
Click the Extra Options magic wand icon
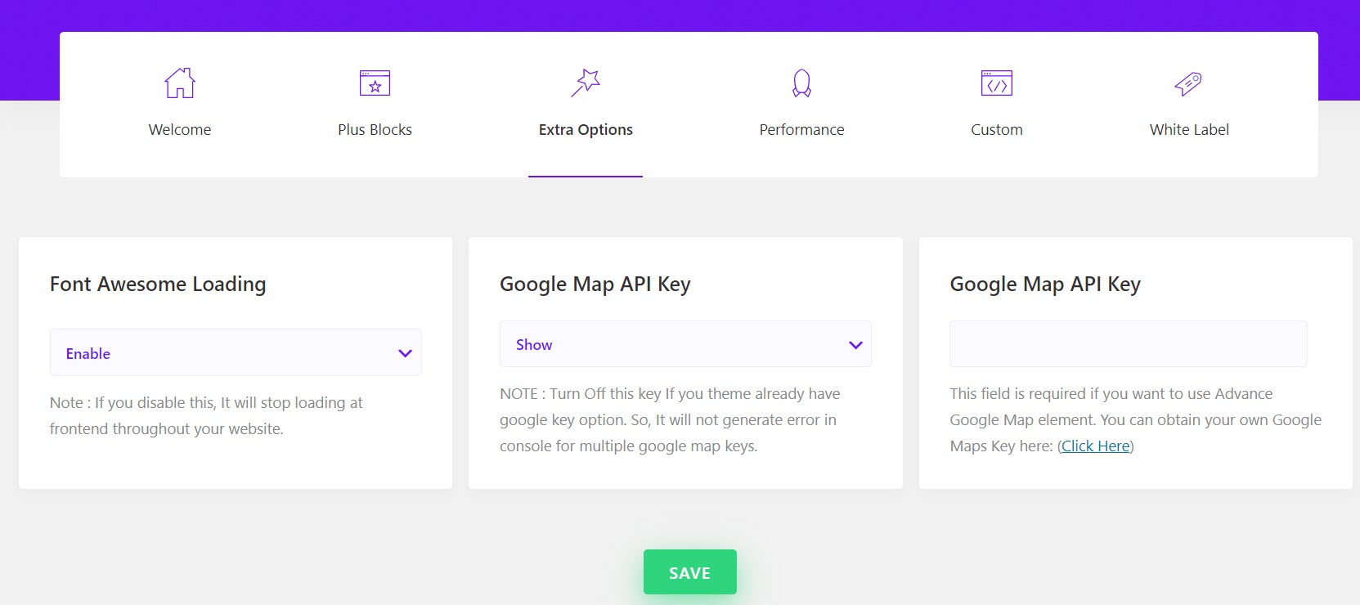click(x=586, y=83)
